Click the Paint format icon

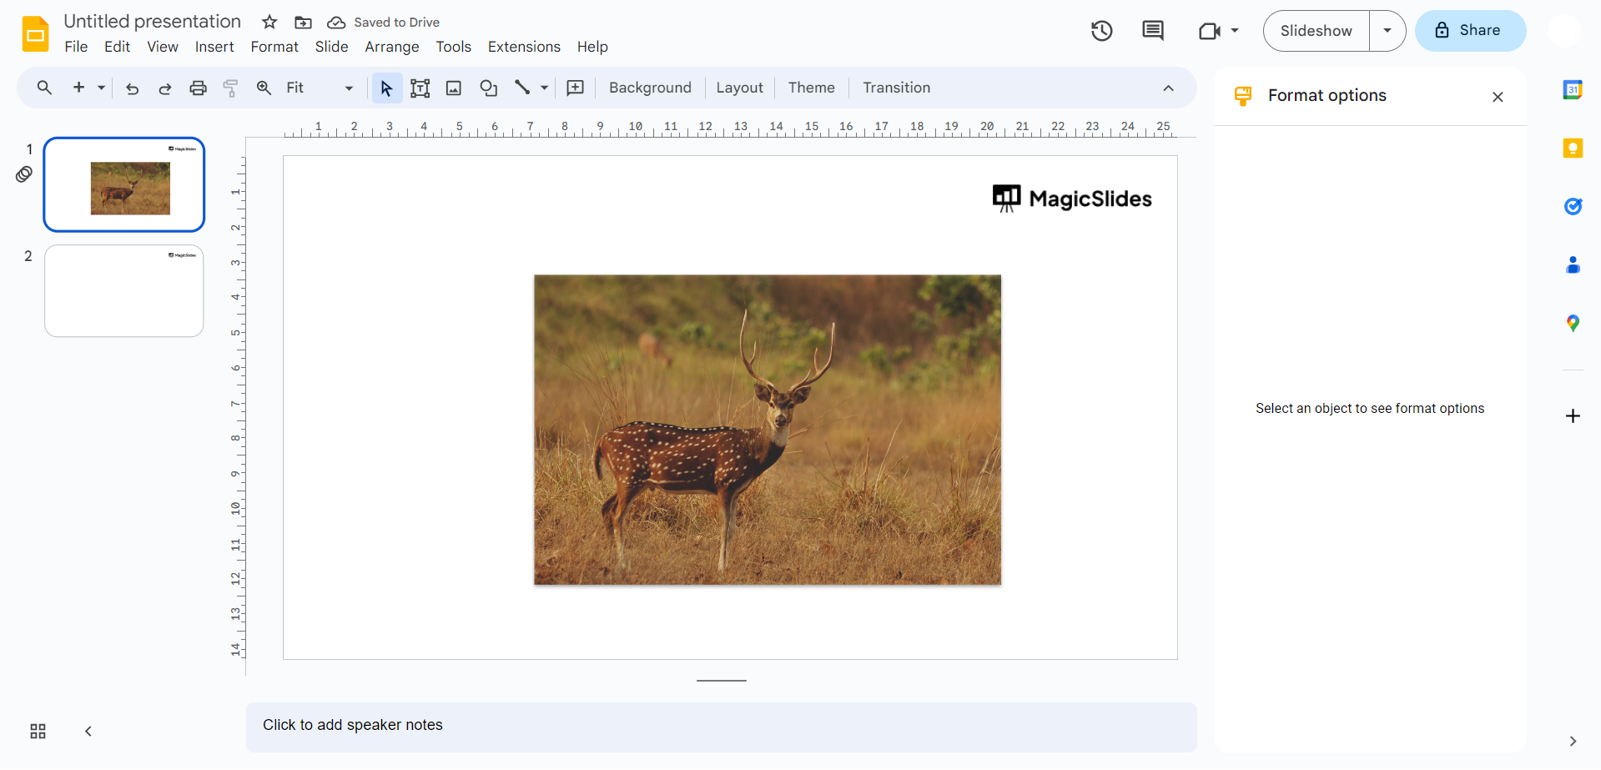[231, 88]
